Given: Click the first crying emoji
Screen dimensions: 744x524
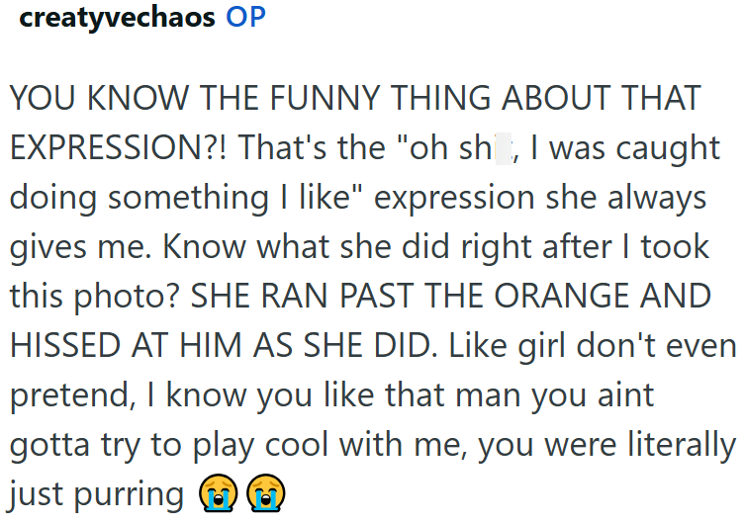Looking at the screenshot, I should [219, 492].
